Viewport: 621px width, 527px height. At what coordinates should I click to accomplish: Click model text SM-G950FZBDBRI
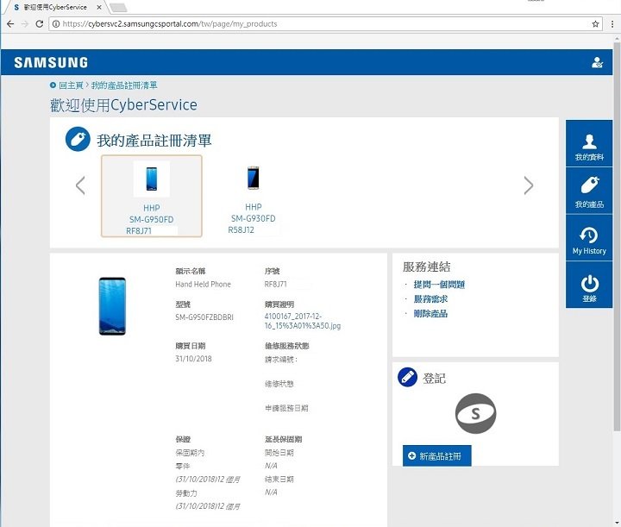pos(204,317)
